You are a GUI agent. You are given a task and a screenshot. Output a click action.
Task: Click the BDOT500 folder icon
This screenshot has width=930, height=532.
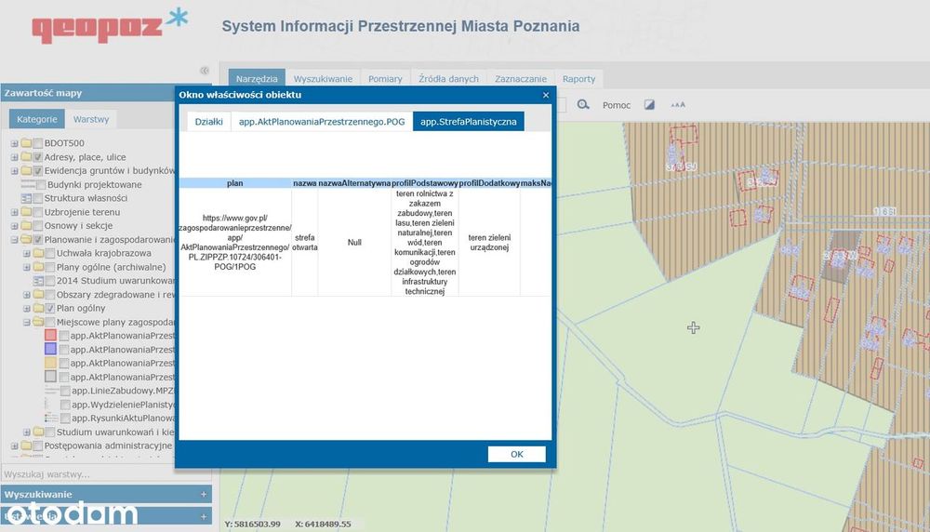(x=26, y=143)
